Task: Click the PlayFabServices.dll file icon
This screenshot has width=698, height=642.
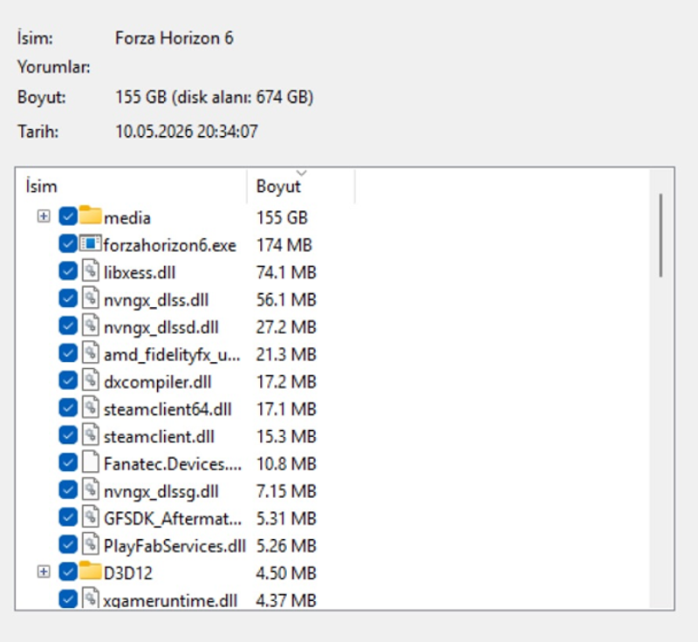Action: (91, 544)
